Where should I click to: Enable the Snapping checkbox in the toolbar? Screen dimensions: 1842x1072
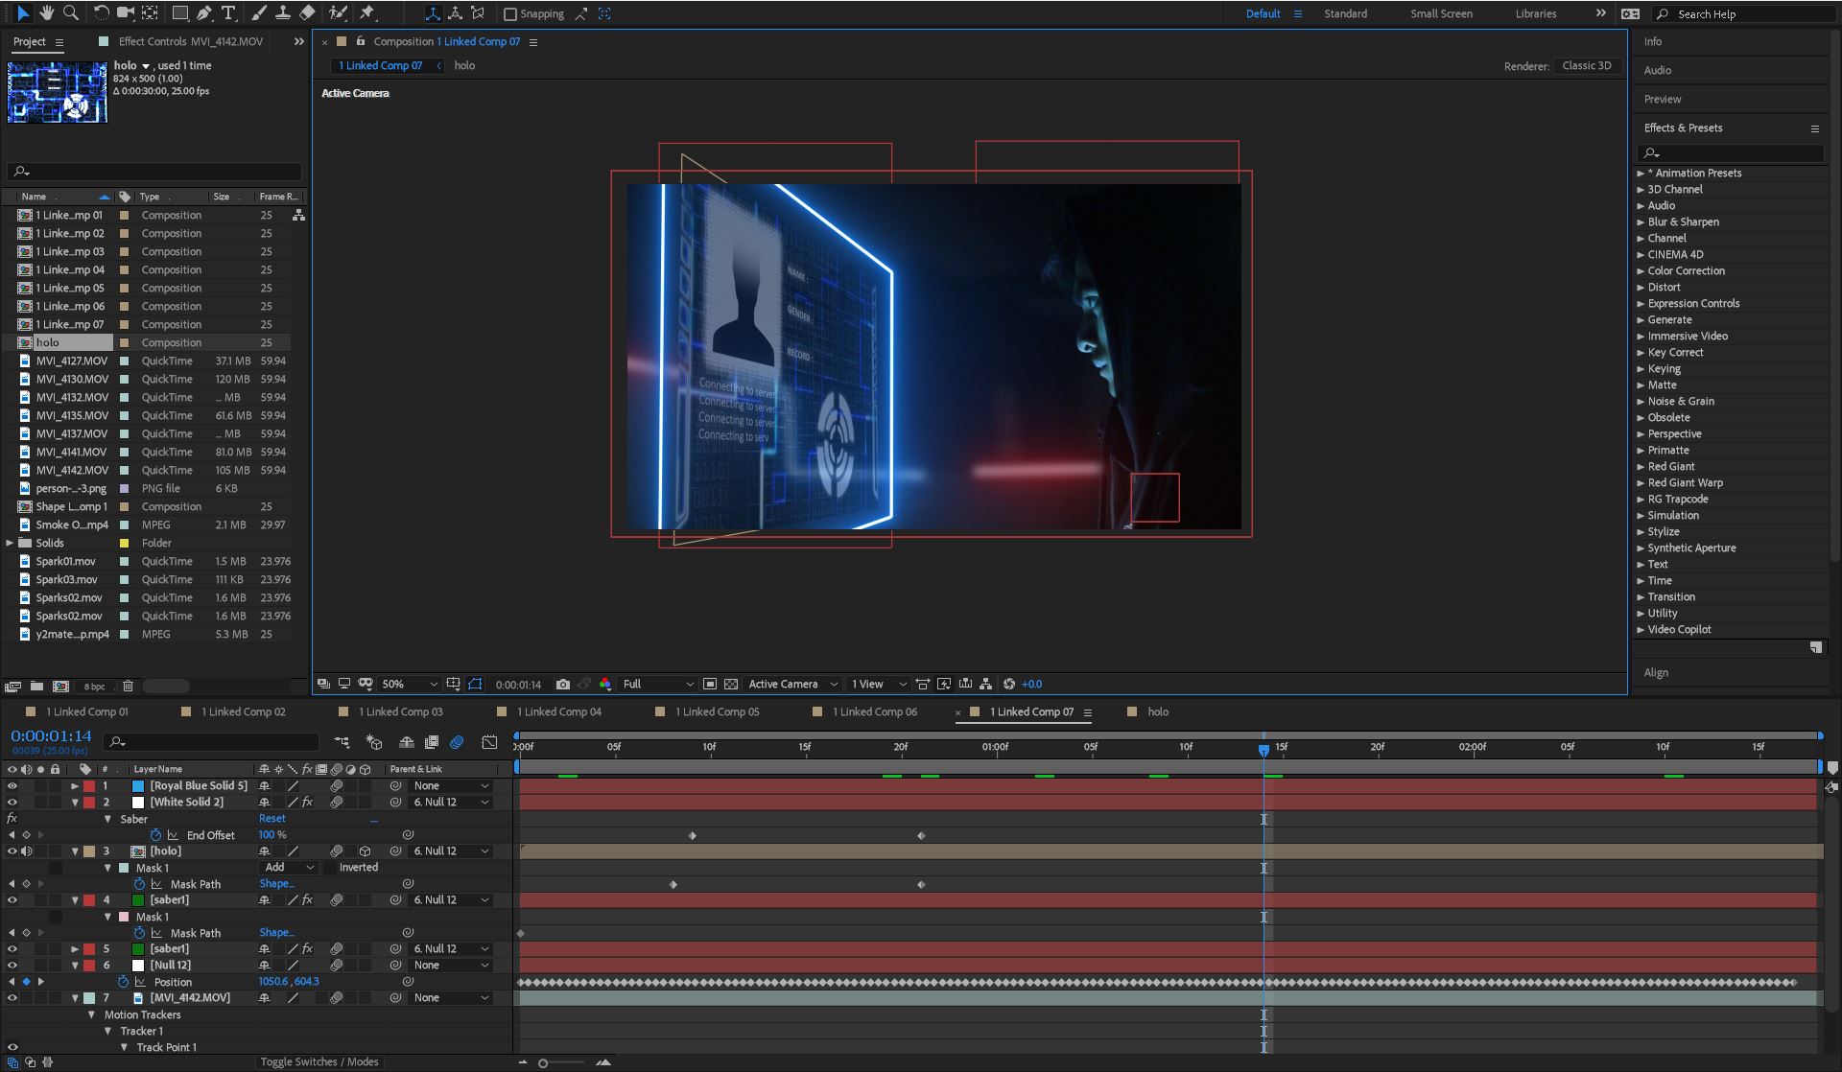coord(509,13)
